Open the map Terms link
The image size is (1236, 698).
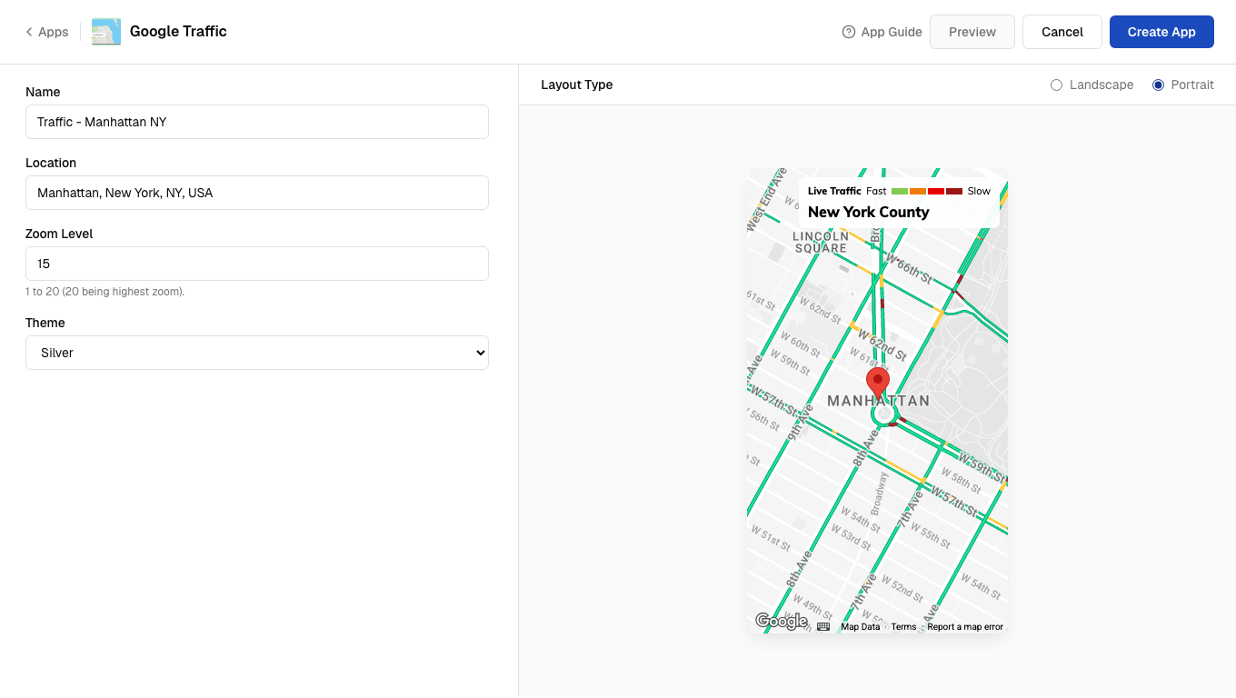[903, 627]
